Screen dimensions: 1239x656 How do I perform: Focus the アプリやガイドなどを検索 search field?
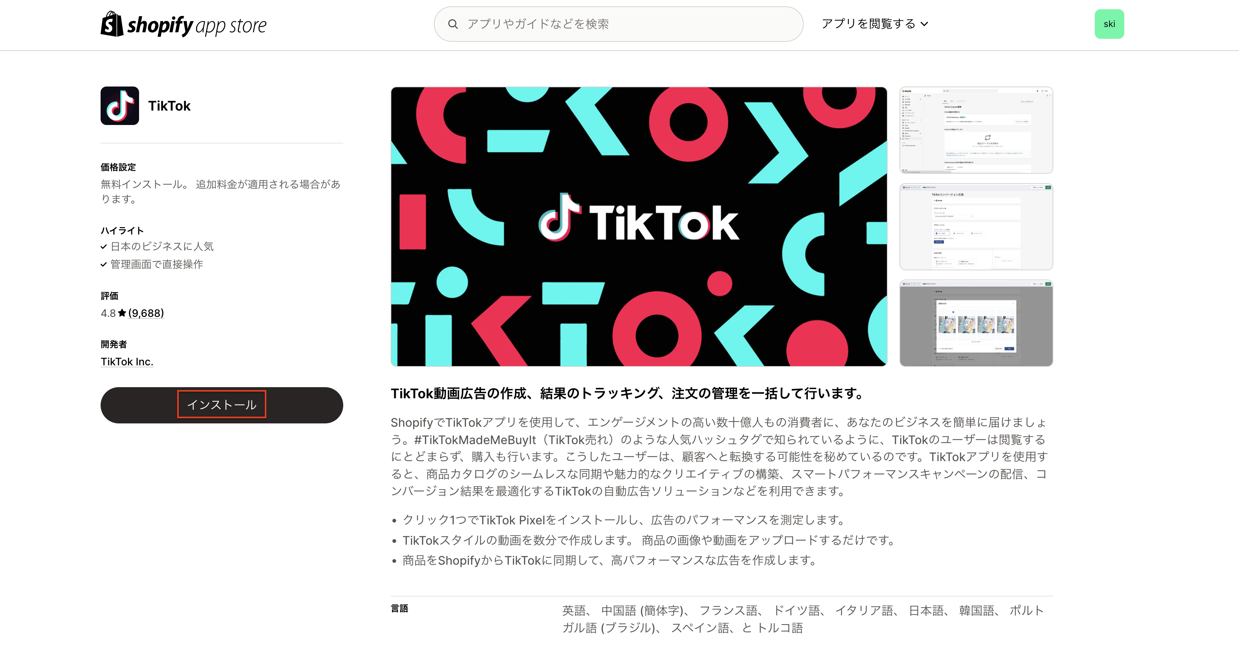point(618,24)
